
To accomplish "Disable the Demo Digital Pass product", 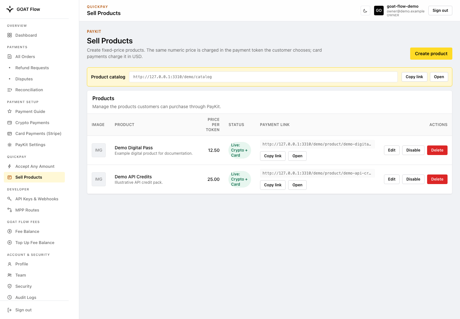I will click(413, 150).
